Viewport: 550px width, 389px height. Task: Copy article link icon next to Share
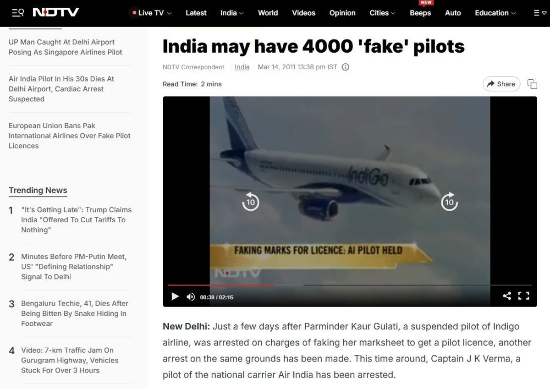pos(532,84)
